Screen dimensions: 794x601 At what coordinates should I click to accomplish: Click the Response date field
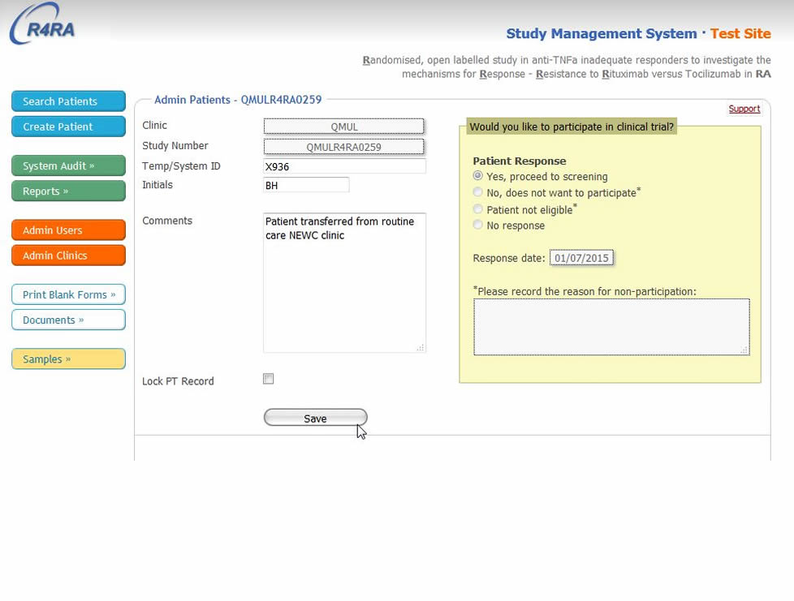click(581, 258)
